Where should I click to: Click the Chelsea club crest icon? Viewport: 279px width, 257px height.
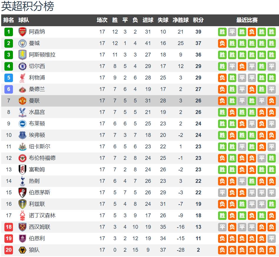(x=23, y=66)
